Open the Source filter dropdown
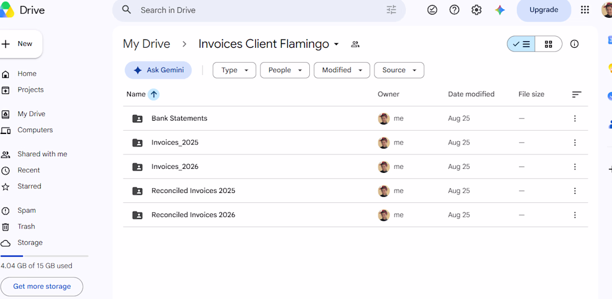Viewport: 612px width, 299px height. click(399, 70)
